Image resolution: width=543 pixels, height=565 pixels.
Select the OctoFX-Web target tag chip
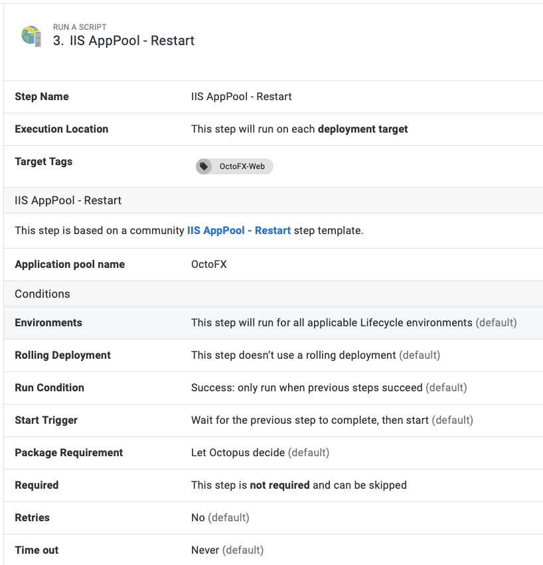pos(234,166)
